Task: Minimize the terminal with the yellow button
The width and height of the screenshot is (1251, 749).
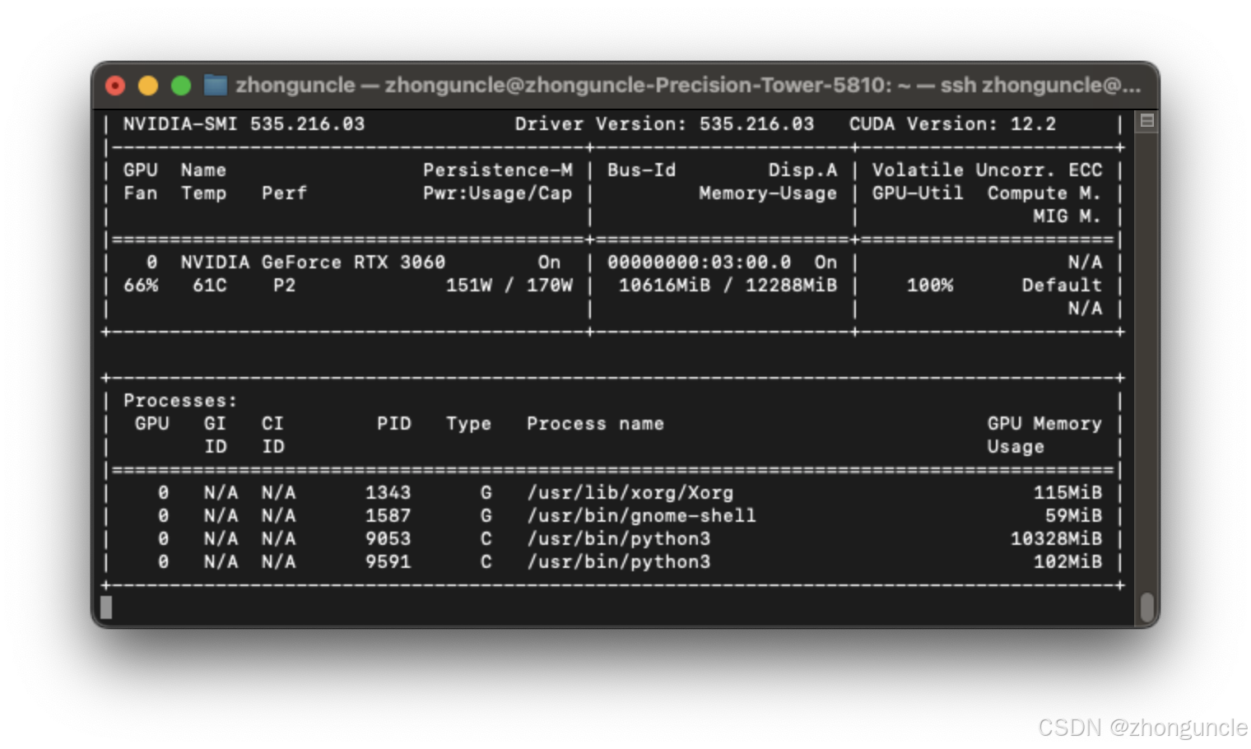Action: 148,86
